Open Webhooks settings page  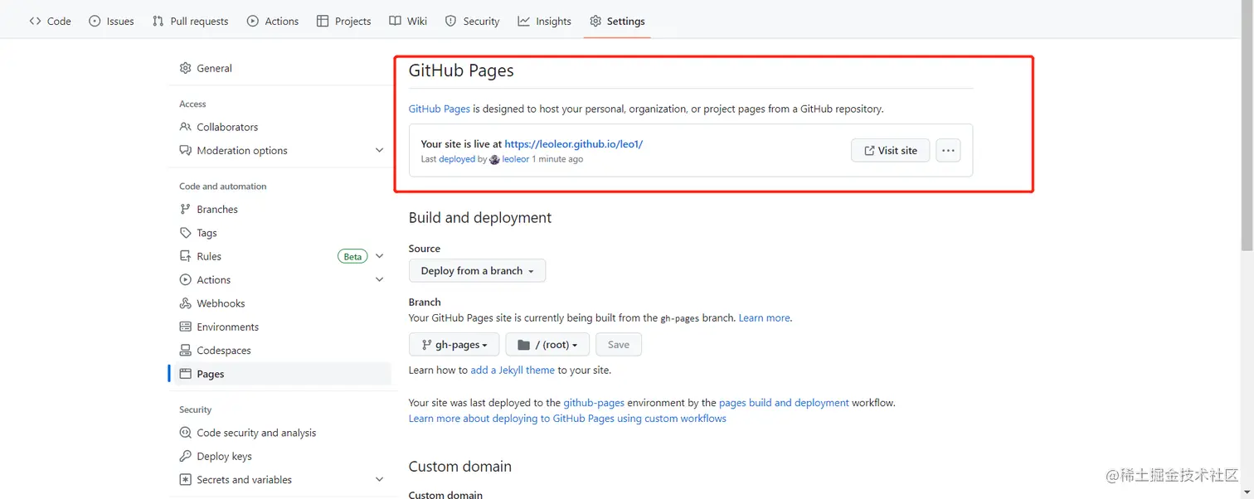tap(221, 303)
